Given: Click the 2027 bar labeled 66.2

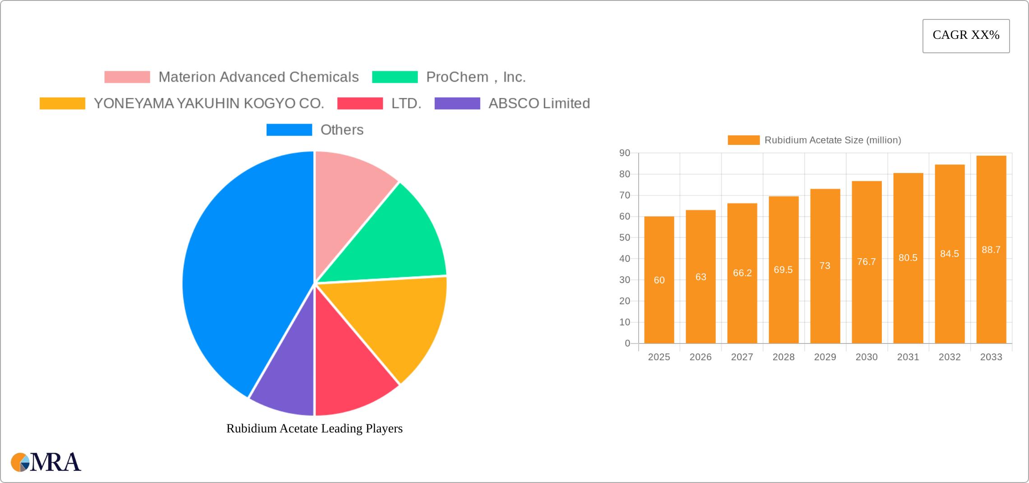Looking at the screenshot, I should pos(742,273).
